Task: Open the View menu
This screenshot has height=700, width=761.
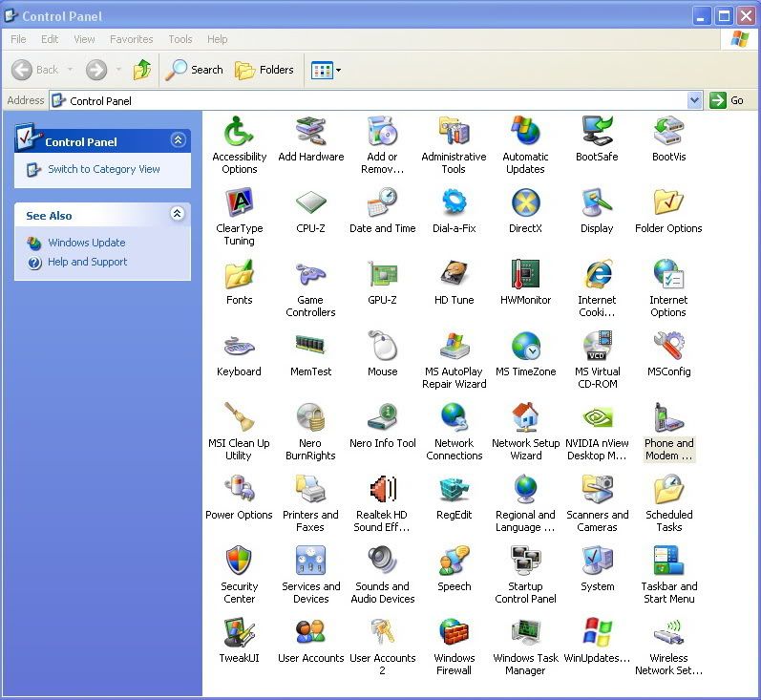Action: 84,39
